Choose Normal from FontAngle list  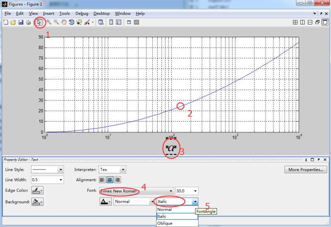coord(177,210)
